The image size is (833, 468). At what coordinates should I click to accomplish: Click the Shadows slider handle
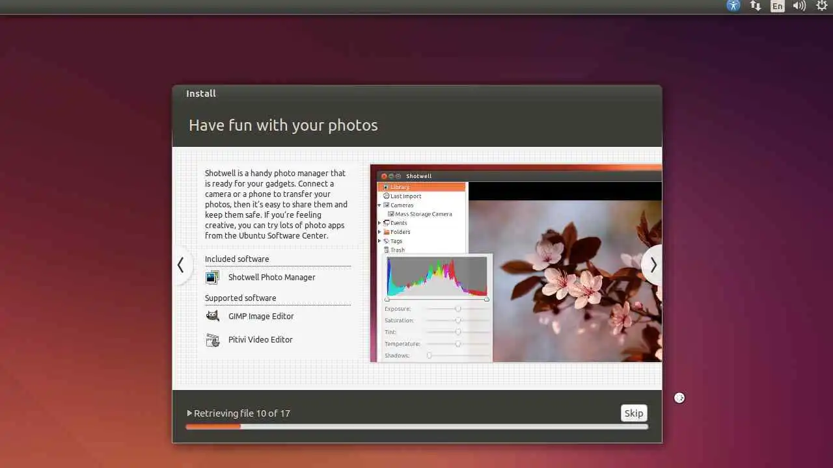coord(430,356)
